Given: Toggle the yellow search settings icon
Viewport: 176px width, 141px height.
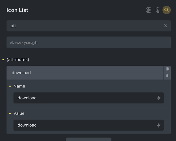Looking at the screenshot, I should click(x=167, y=10).
